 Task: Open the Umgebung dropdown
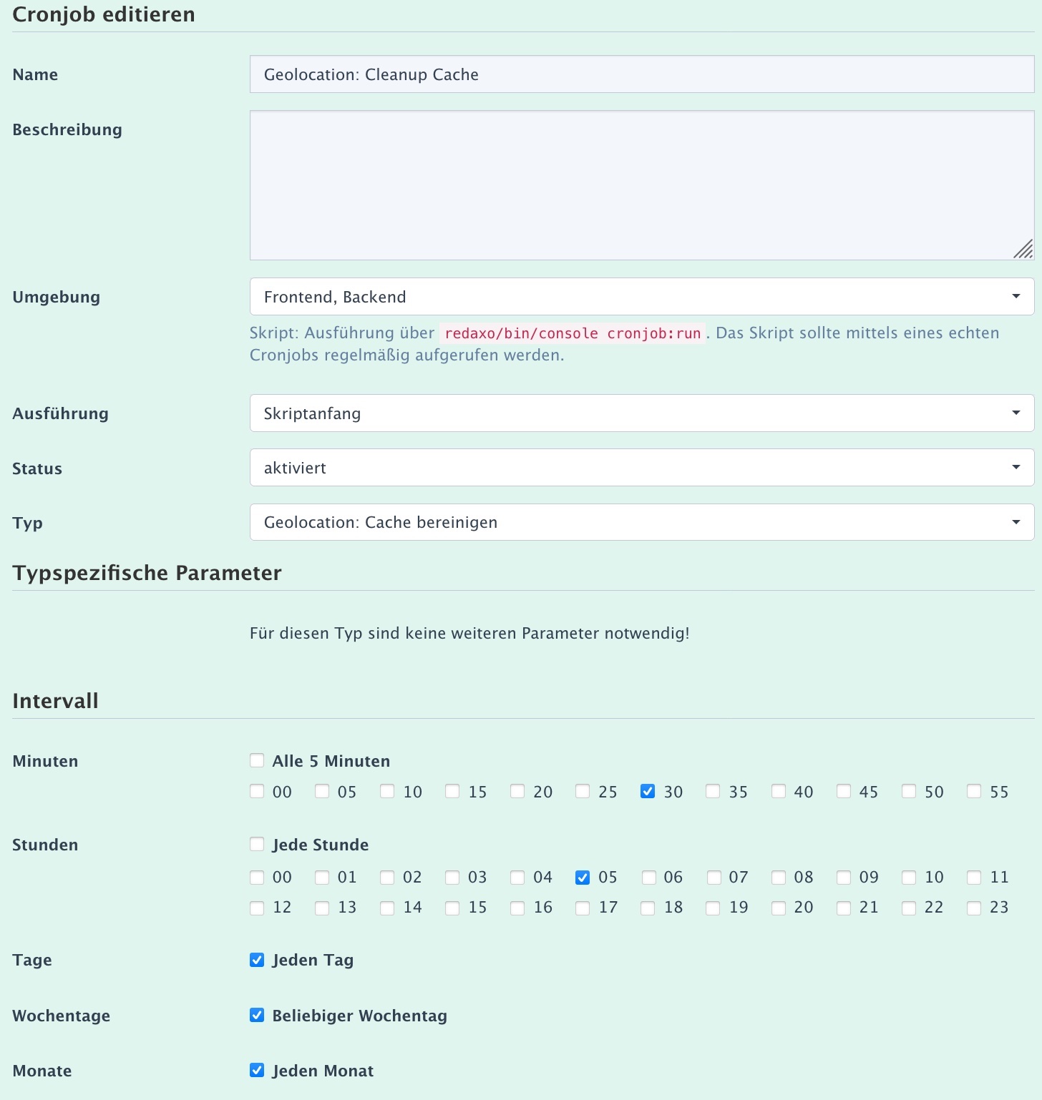tap(642, 297)
